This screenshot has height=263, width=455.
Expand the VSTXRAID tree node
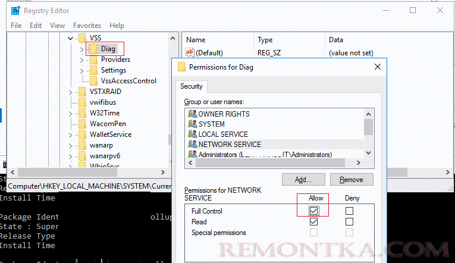(71, 92)
